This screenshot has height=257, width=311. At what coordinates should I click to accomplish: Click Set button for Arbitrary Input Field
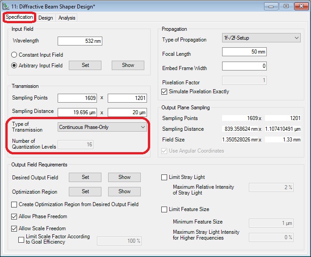(85, 65)
